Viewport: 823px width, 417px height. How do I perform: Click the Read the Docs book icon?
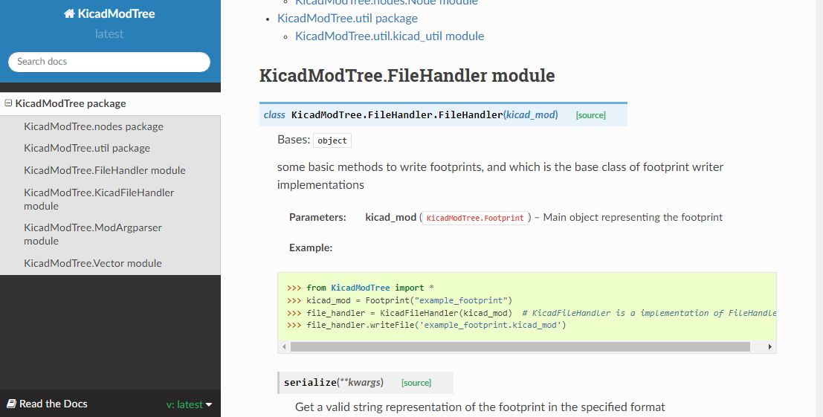[11, 404]
